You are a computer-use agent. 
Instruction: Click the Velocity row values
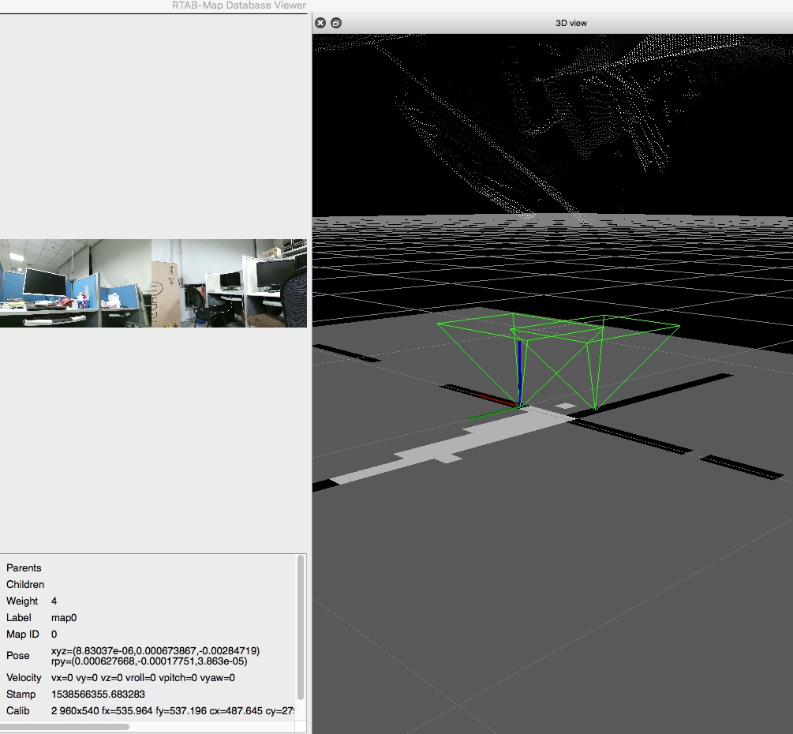(143, 678)
